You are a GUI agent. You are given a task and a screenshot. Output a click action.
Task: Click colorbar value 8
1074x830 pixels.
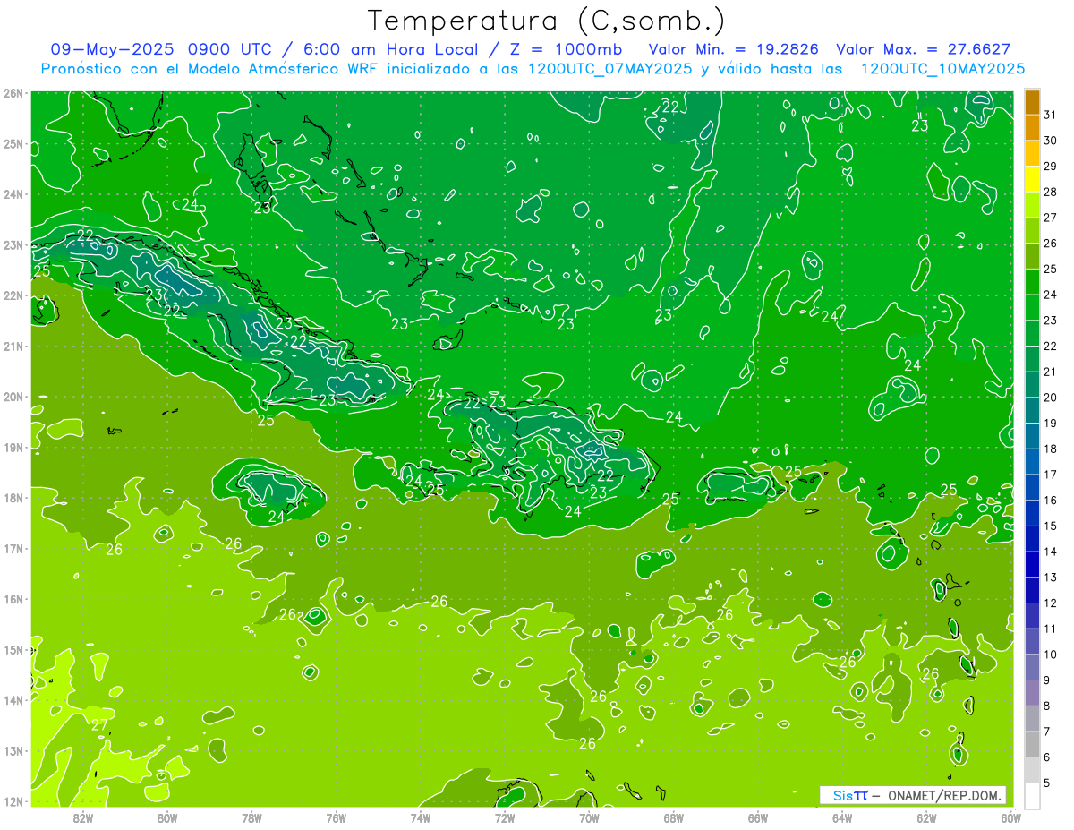(x=1047, y=706)
